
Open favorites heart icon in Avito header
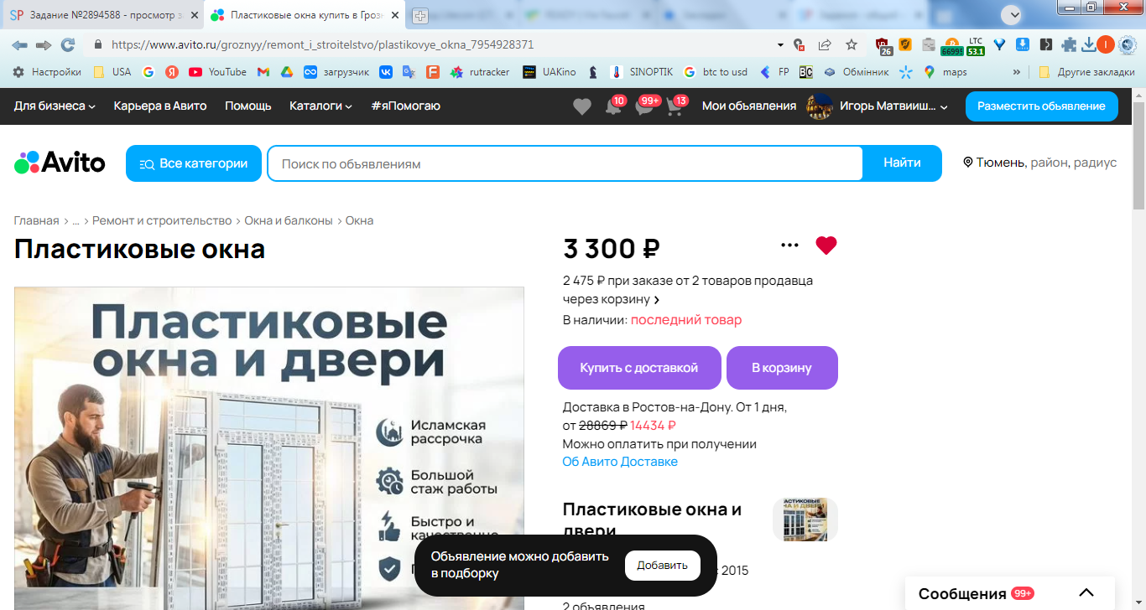coord(581,106)
